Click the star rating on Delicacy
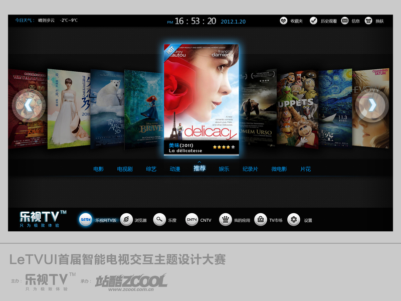401x301 pixels. pyautogui.click(x=224, y=147)
